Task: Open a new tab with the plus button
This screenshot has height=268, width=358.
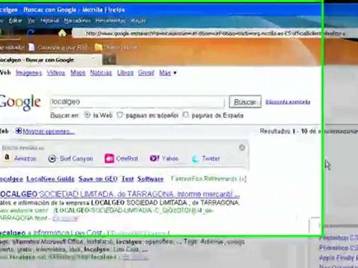Action: [x=109, y=60]
